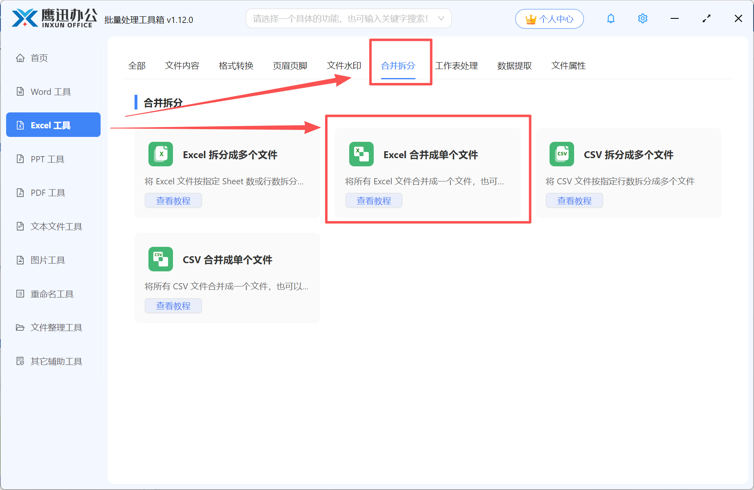The height and width of the screenshot is (490, 754).
Task: Select 文本文件工具 in the sidebar
Action: (x=55, y=226)
